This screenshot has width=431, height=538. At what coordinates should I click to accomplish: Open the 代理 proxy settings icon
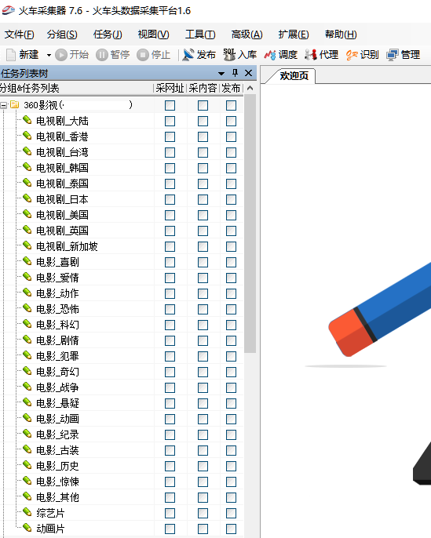click(311, 55)
